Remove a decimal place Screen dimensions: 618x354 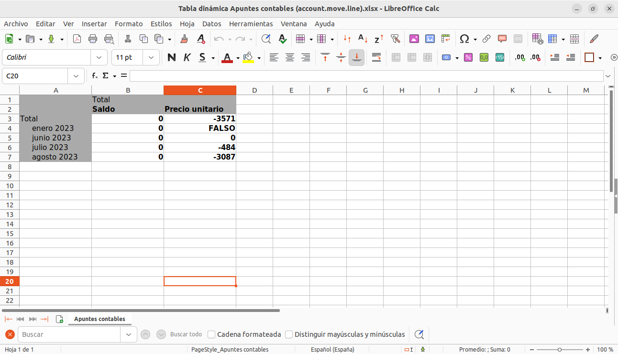point(536,57)
